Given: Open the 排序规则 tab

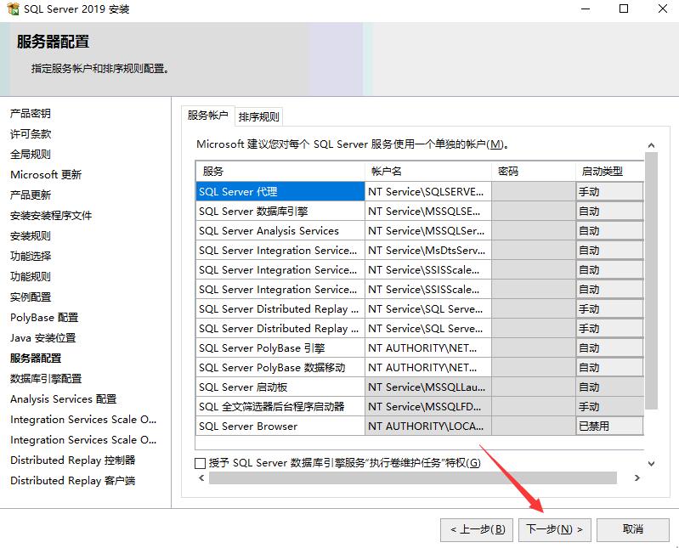Looking at the screenshot, I should (259, 116).
